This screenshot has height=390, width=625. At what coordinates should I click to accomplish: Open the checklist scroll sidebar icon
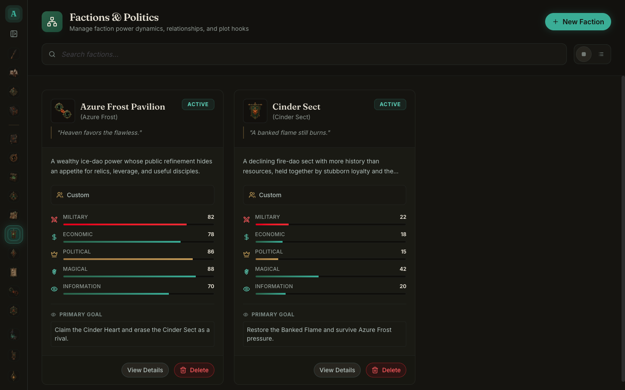[x=13, y=272]
